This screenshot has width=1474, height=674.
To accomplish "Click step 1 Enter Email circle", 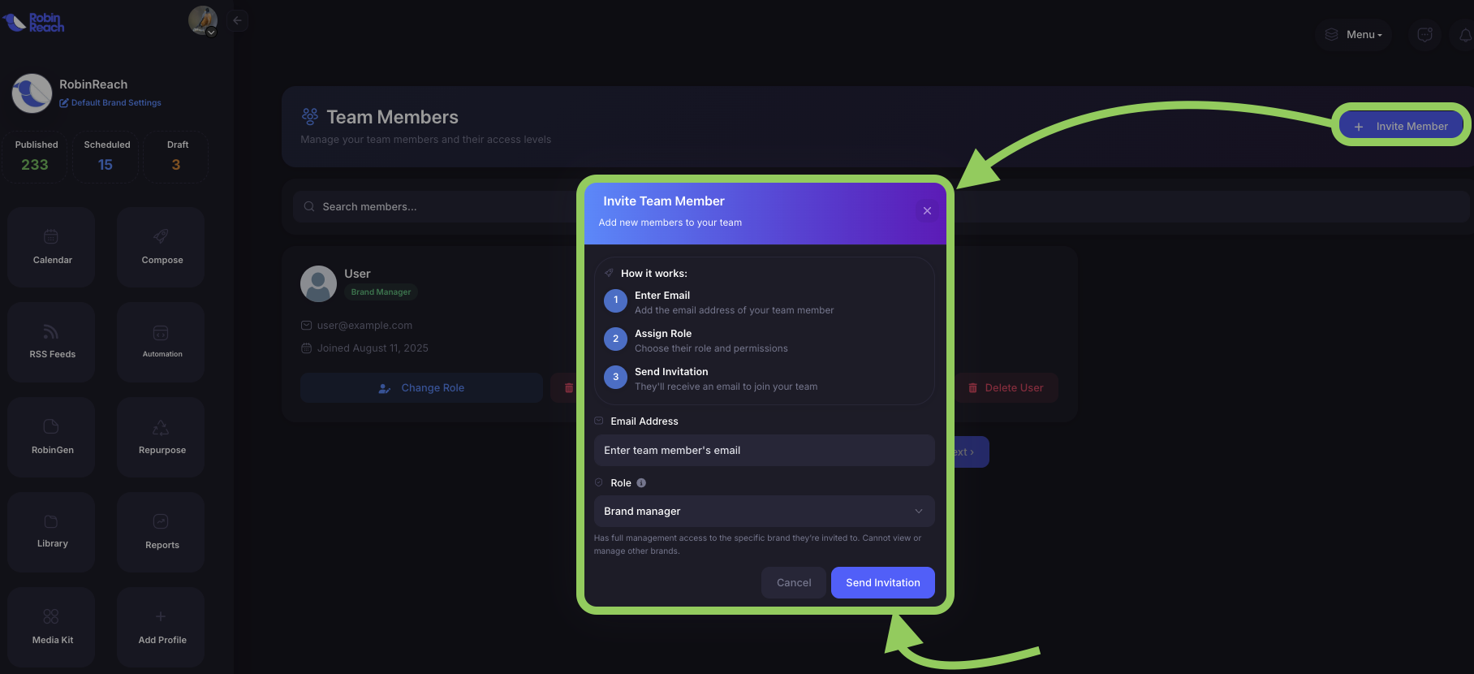I will [615, 300].
